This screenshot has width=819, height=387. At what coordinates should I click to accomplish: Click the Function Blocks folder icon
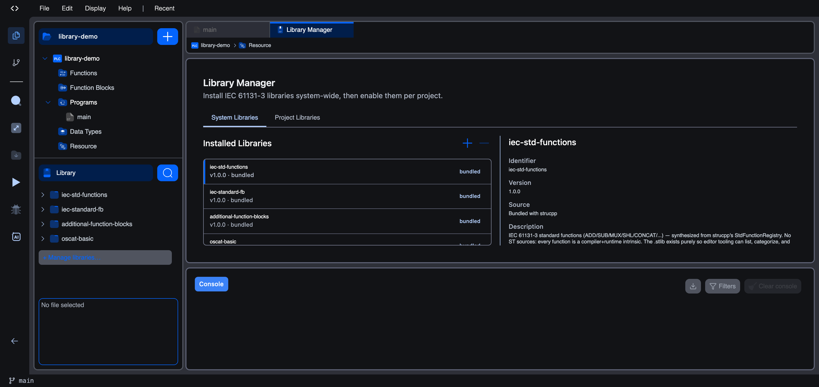(x=62, y=88)
